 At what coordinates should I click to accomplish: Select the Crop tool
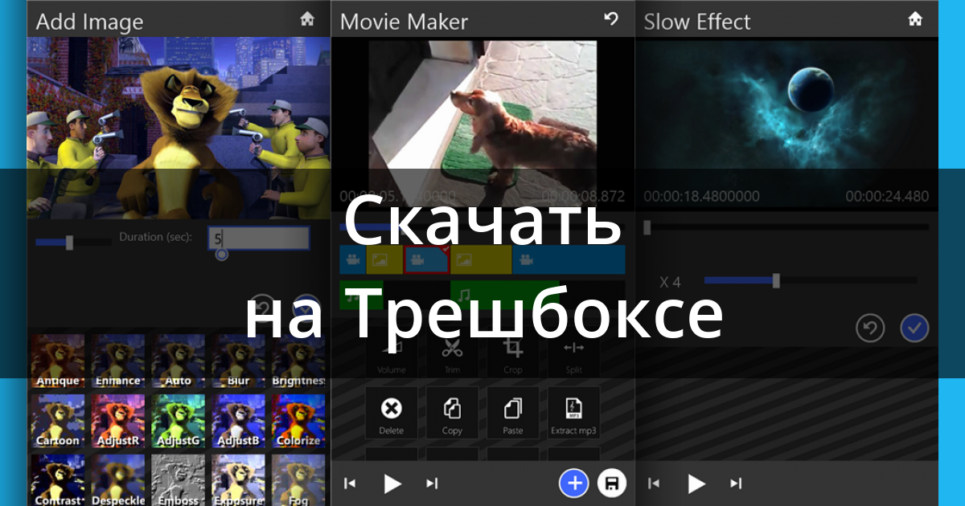(512, 353)
